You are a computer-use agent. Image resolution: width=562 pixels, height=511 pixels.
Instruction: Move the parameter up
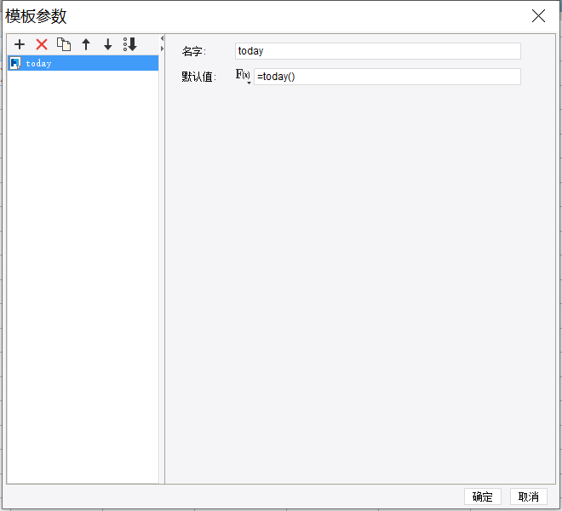click(86, 44)
